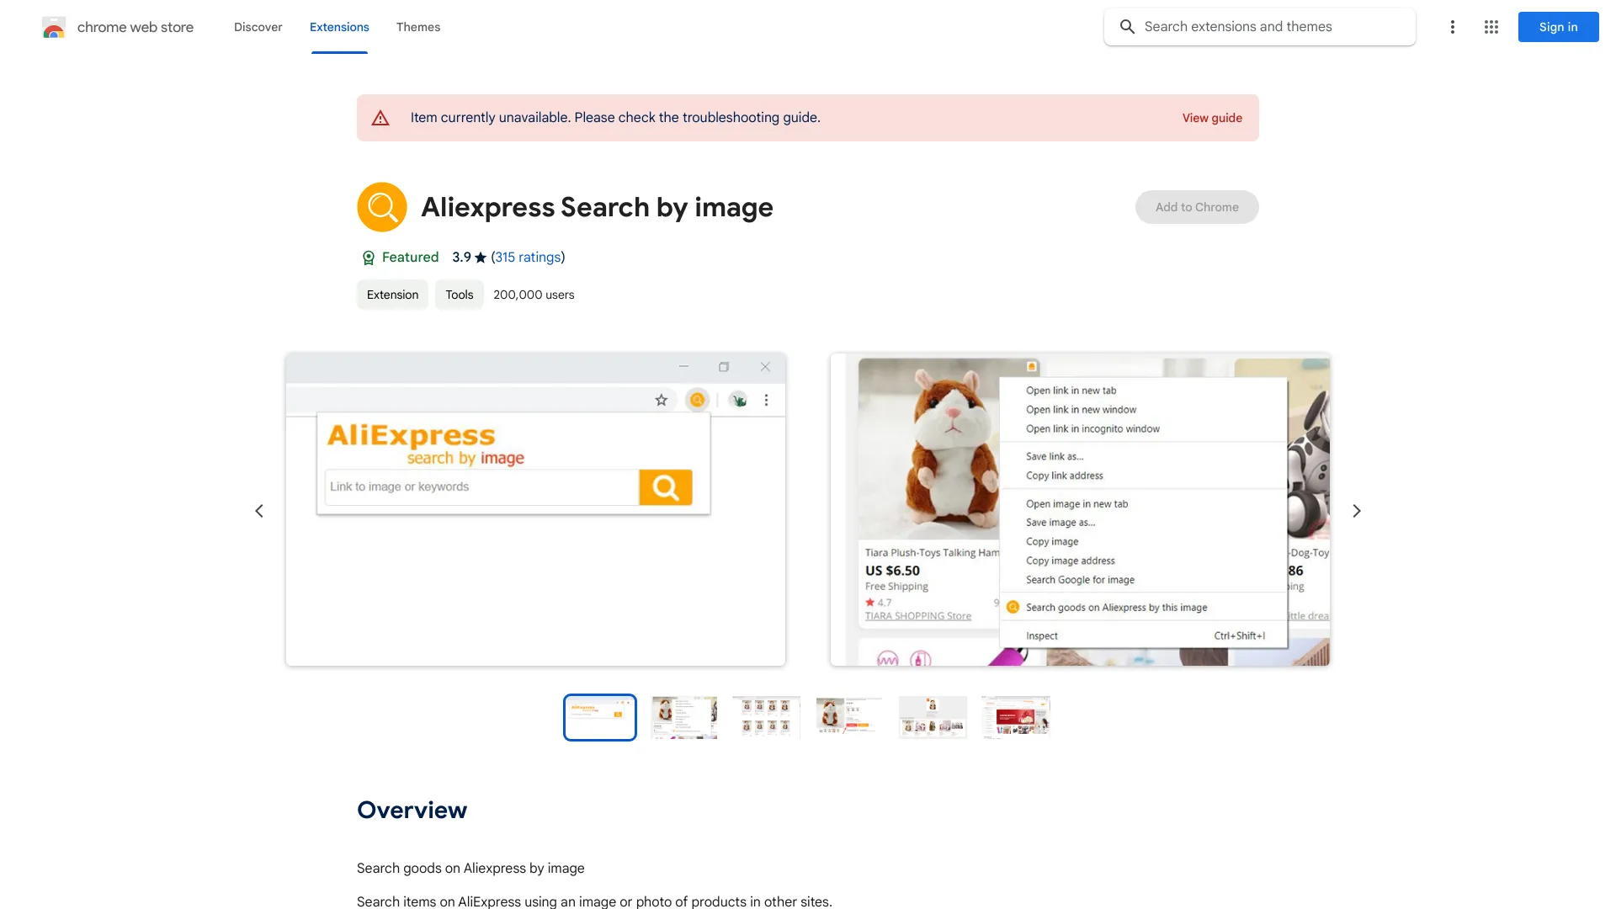The width and height of the screenshot is (1616, 909).
Task: Open the three-dot more options menu
Action: (1452, 27)
